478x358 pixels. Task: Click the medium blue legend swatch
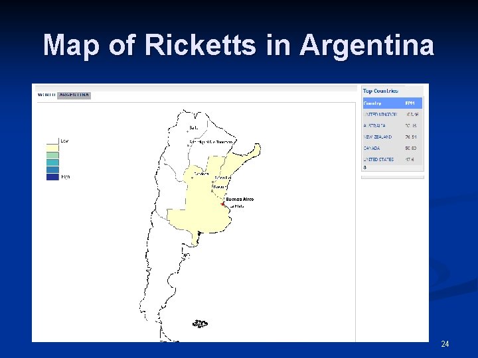click(52, 170)
